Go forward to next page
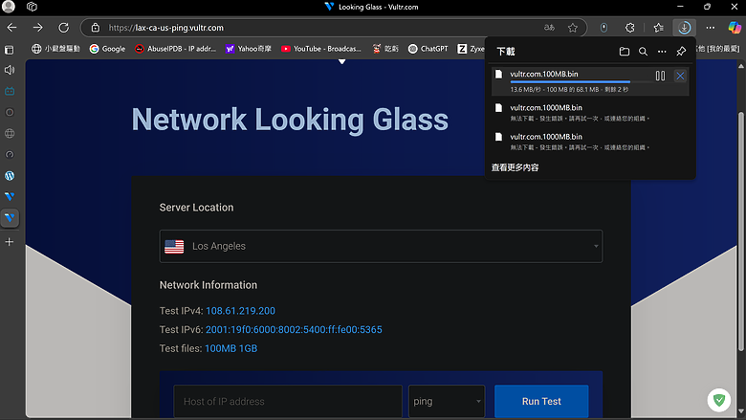 tap(37, 28)
